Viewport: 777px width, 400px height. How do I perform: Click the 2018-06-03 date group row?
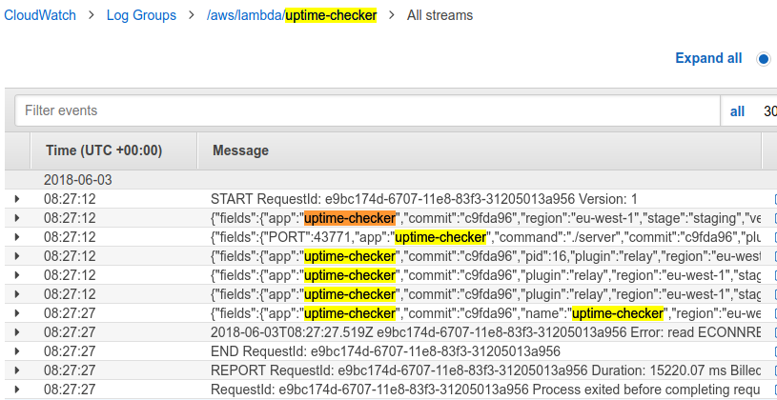coord(79,179)
